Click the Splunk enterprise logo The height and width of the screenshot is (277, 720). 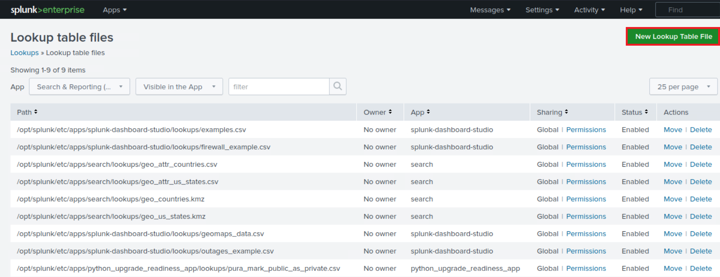click(x=48, y=10)
